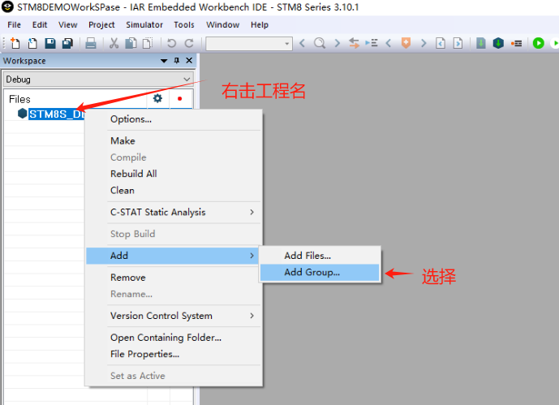
Task: Click the Paste toolbar icon
Action: pyautogui.click(x=148, y=44)
